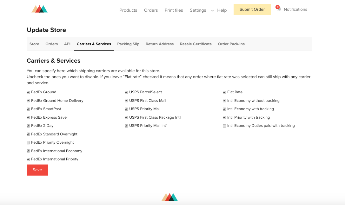Click the footer triangles logo
Image resolution: width=345 pixels, height=205 pixels.
(169, 197)
